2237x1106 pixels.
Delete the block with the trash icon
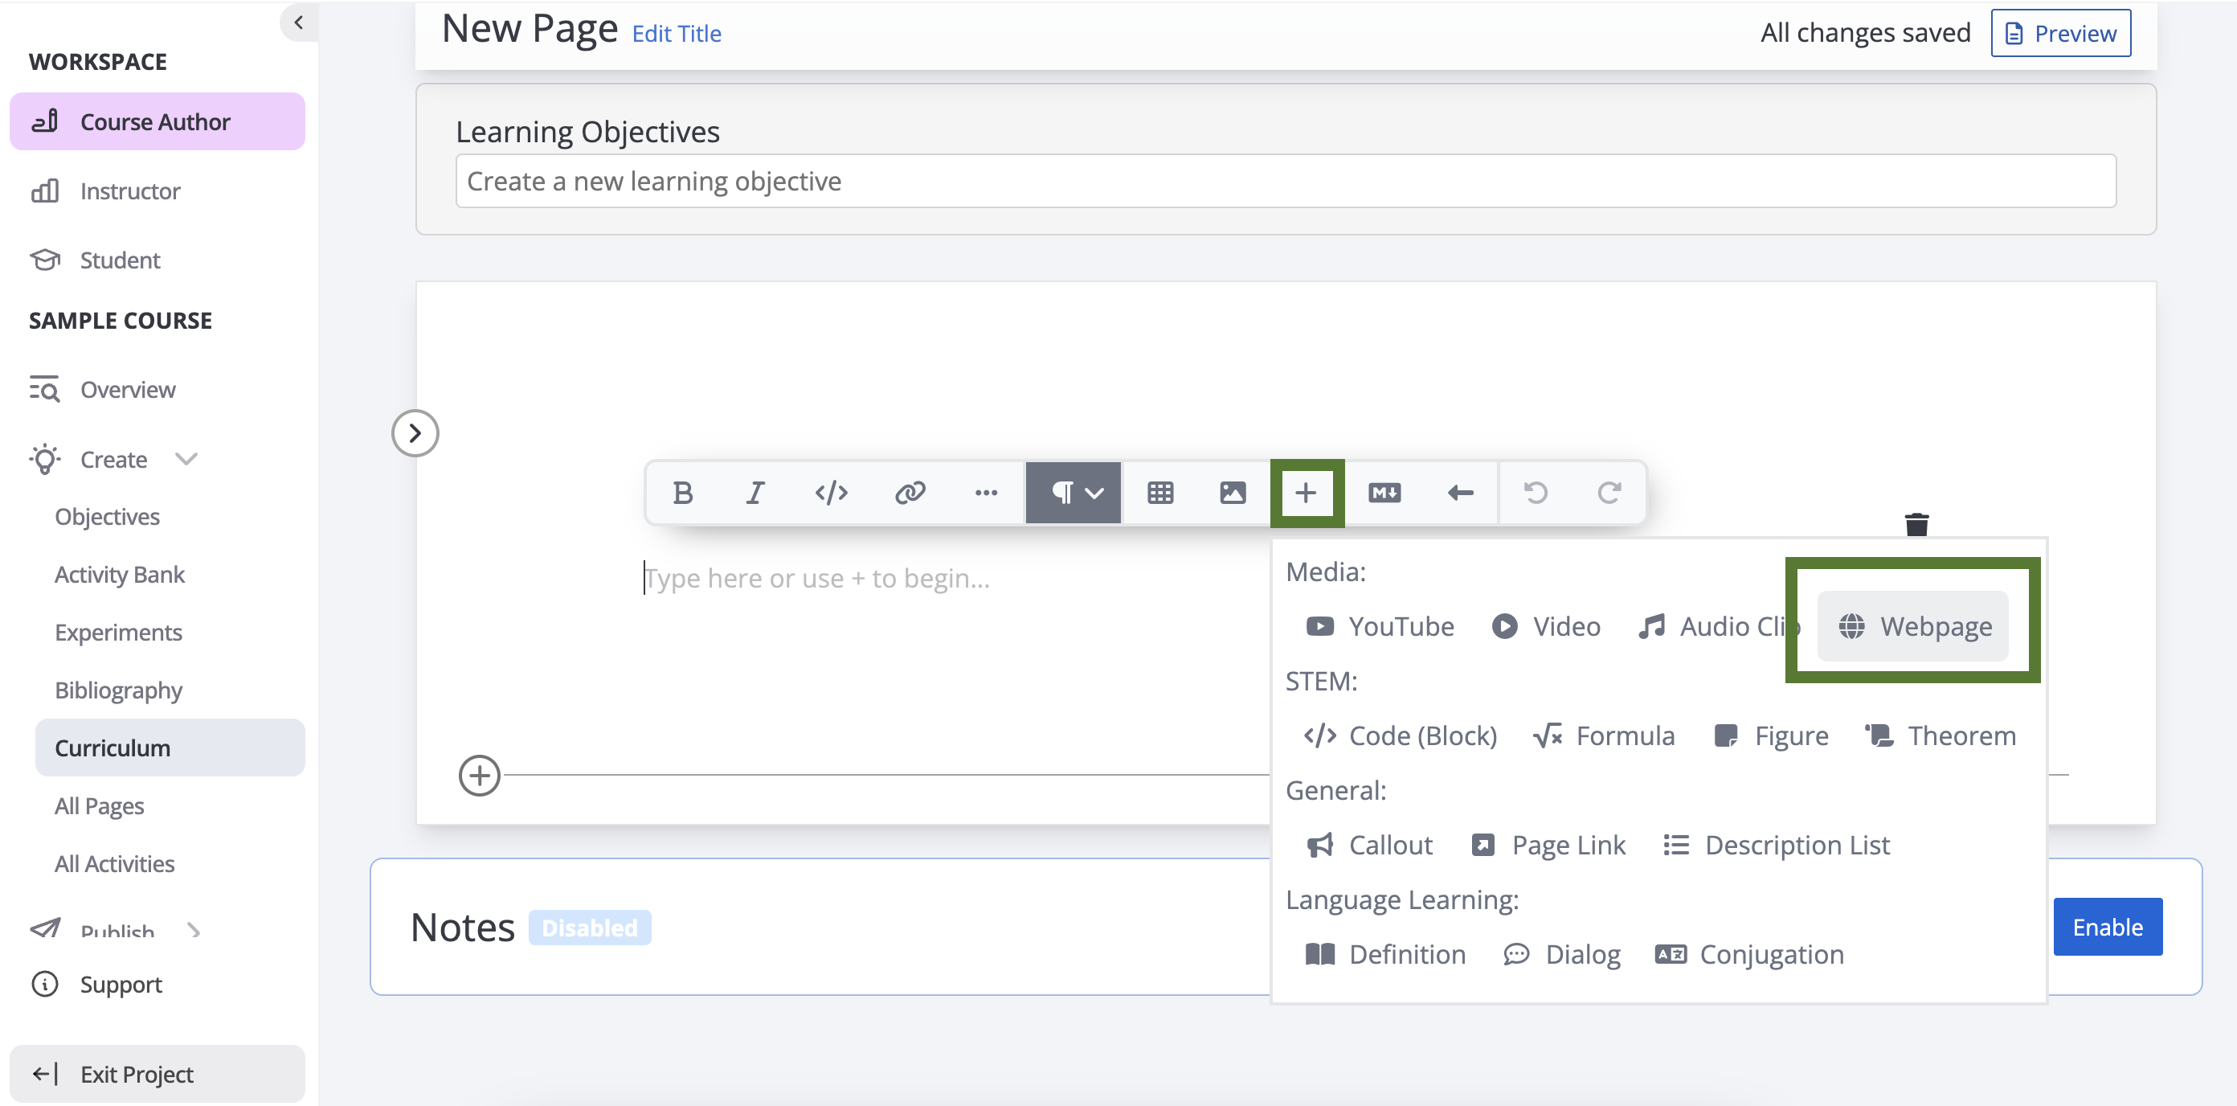click(x=1916, y=524)
